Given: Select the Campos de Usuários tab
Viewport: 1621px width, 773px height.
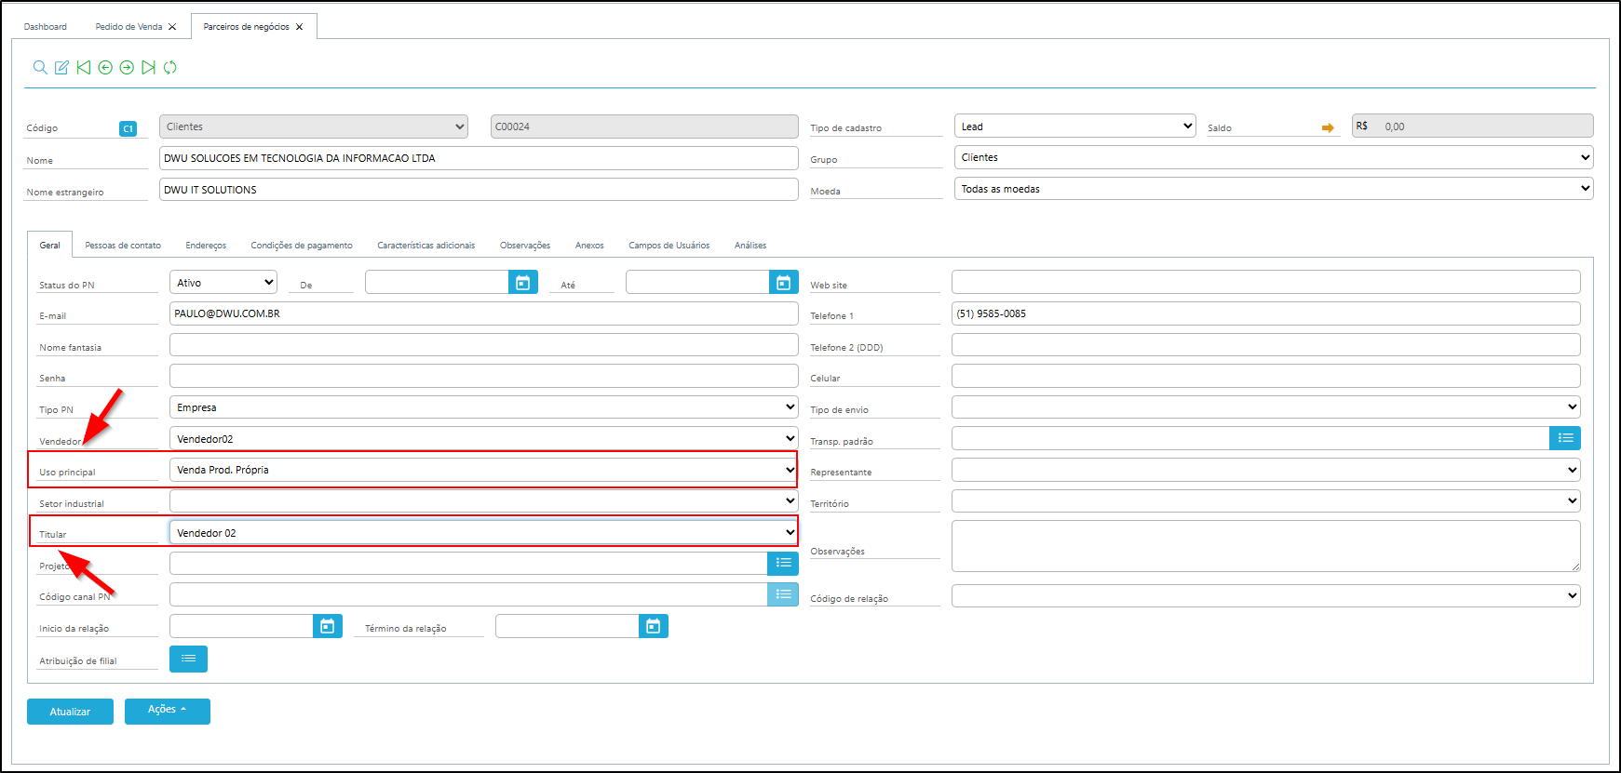Looking at the screenshot, I should coord(669,246).
